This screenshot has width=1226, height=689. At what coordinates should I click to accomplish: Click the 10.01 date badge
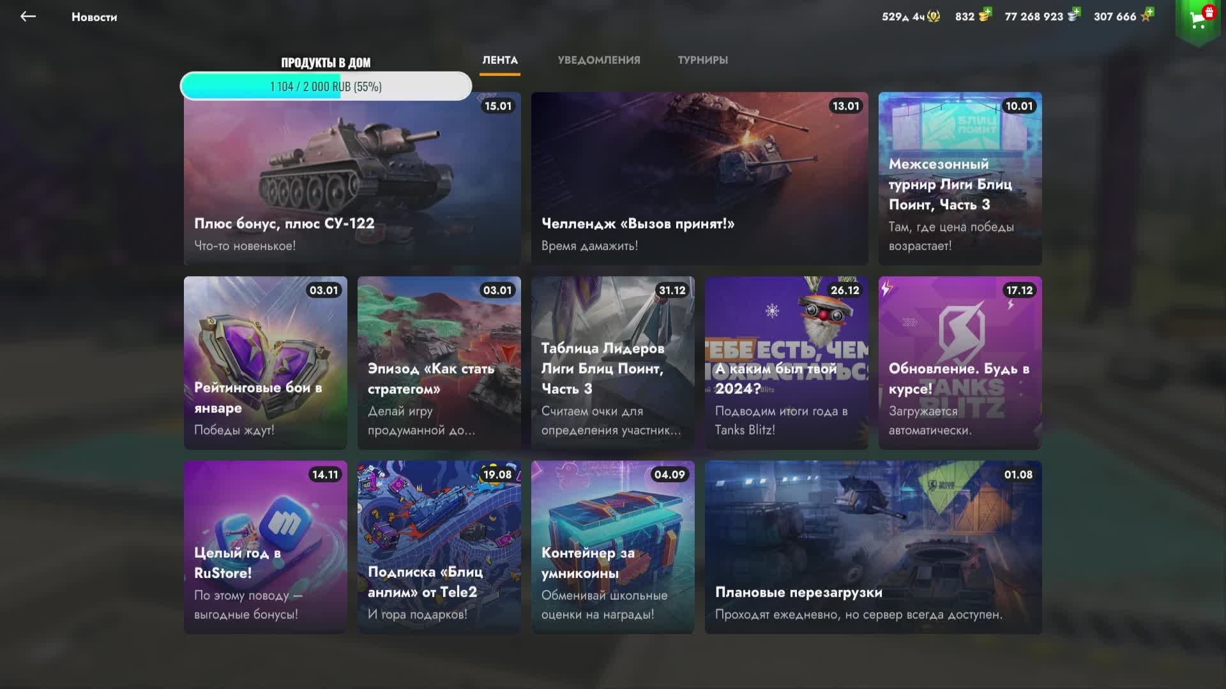click(x=1019, y=106)
